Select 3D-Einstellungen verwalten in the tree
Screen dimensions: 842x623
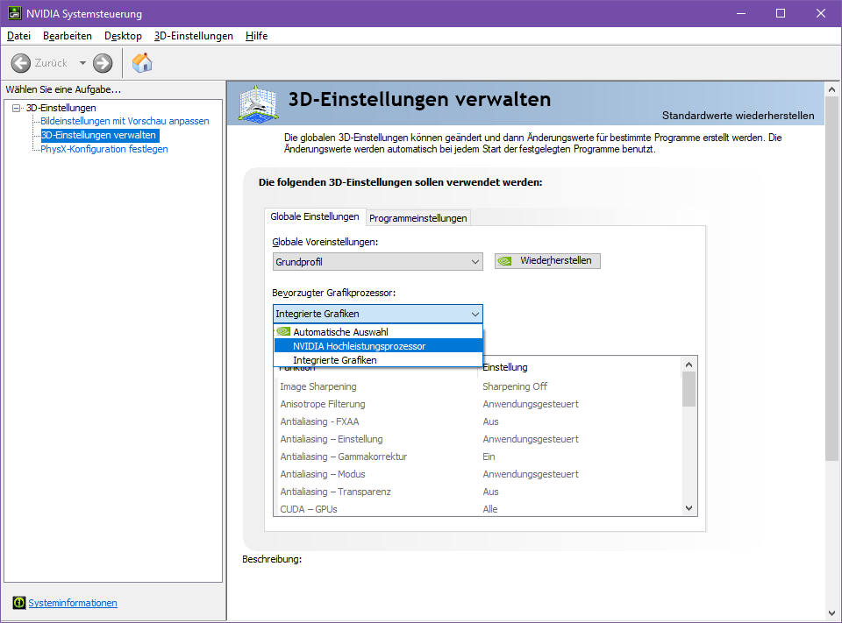pyautogui.click(x=100, y=135)
